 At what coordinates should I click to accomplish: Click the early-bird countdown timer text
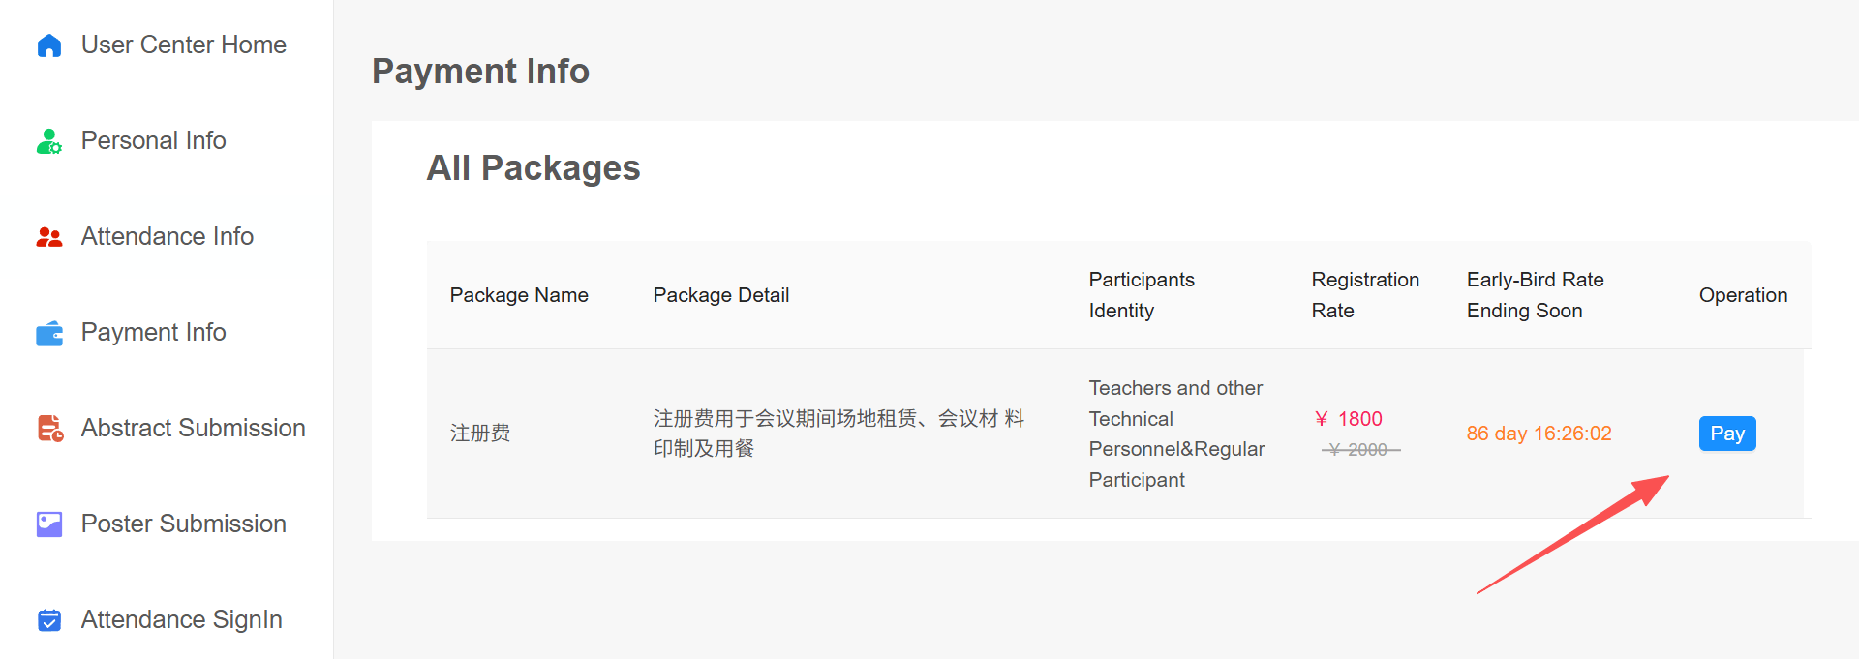1539,433
